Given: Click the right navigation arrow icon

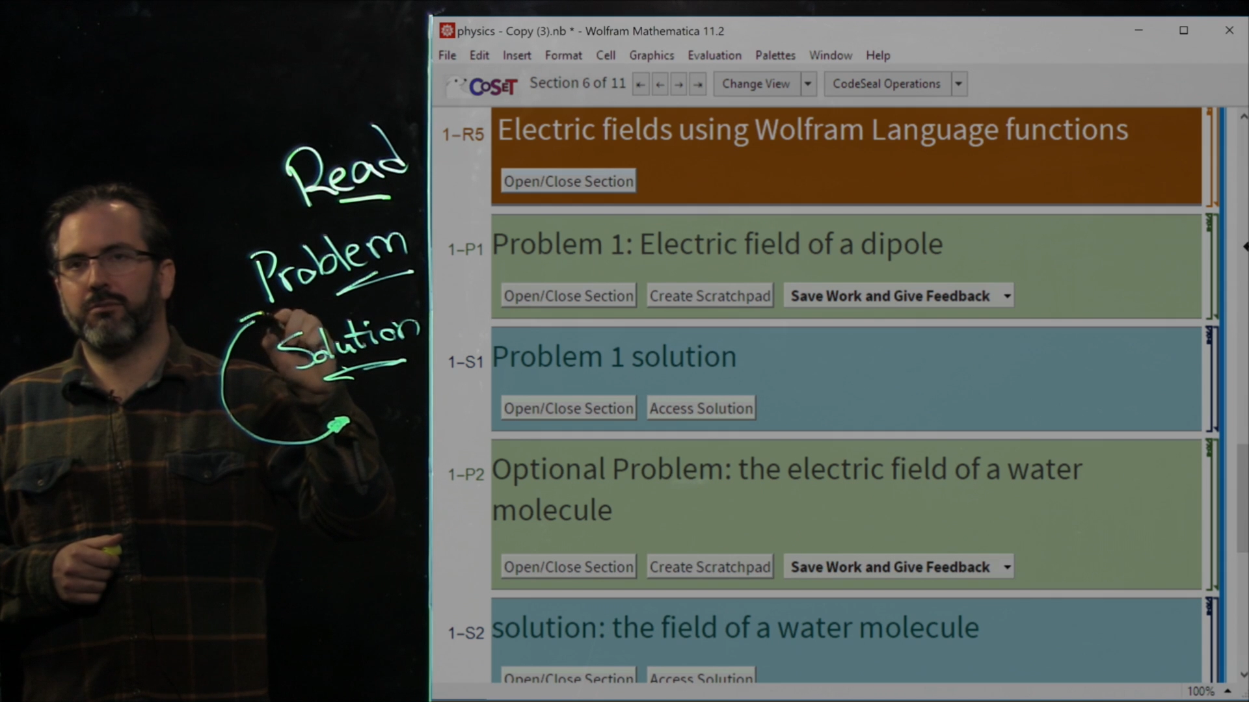Looking at the screenshot, I should (678, 83).
